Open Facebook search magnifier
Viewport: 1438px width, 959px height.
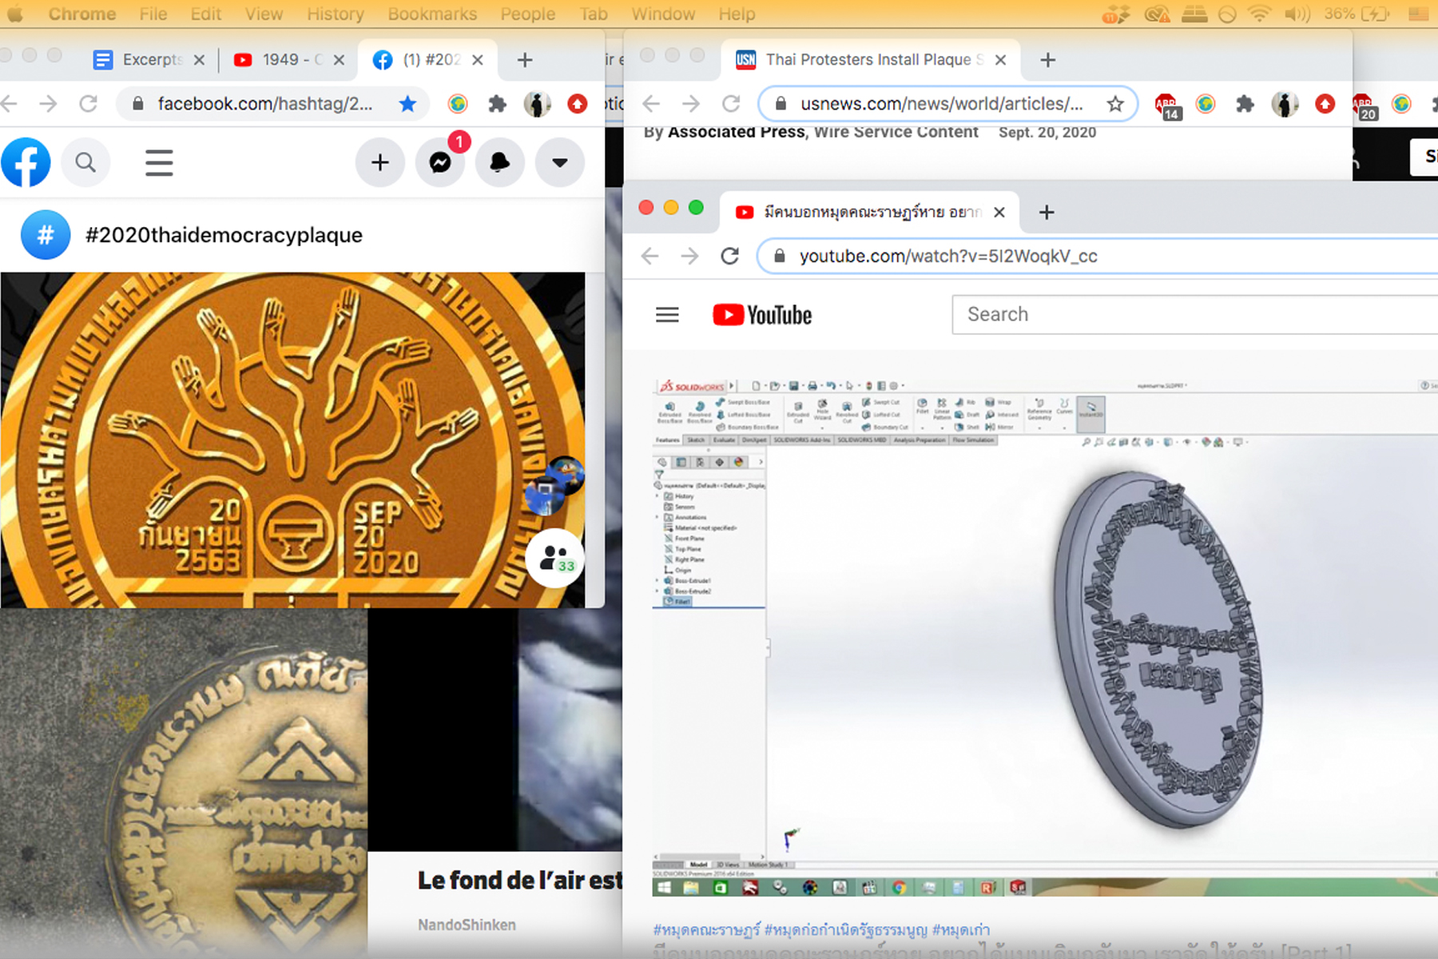85,162
